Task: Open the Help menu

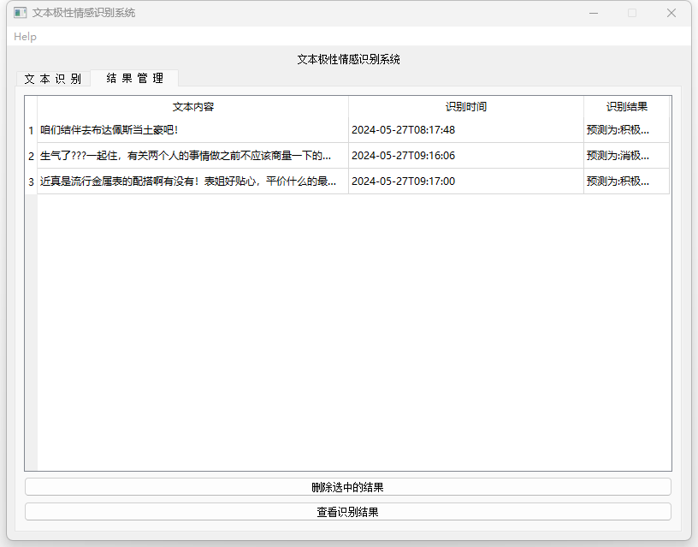Action: tap(26, 37)
